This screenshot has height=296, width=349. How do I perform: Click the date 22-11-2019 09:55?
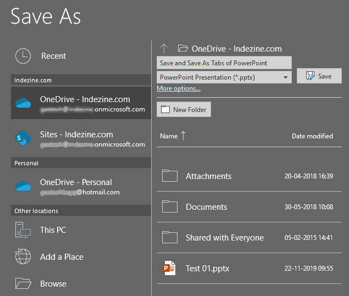tap(309, 269)
